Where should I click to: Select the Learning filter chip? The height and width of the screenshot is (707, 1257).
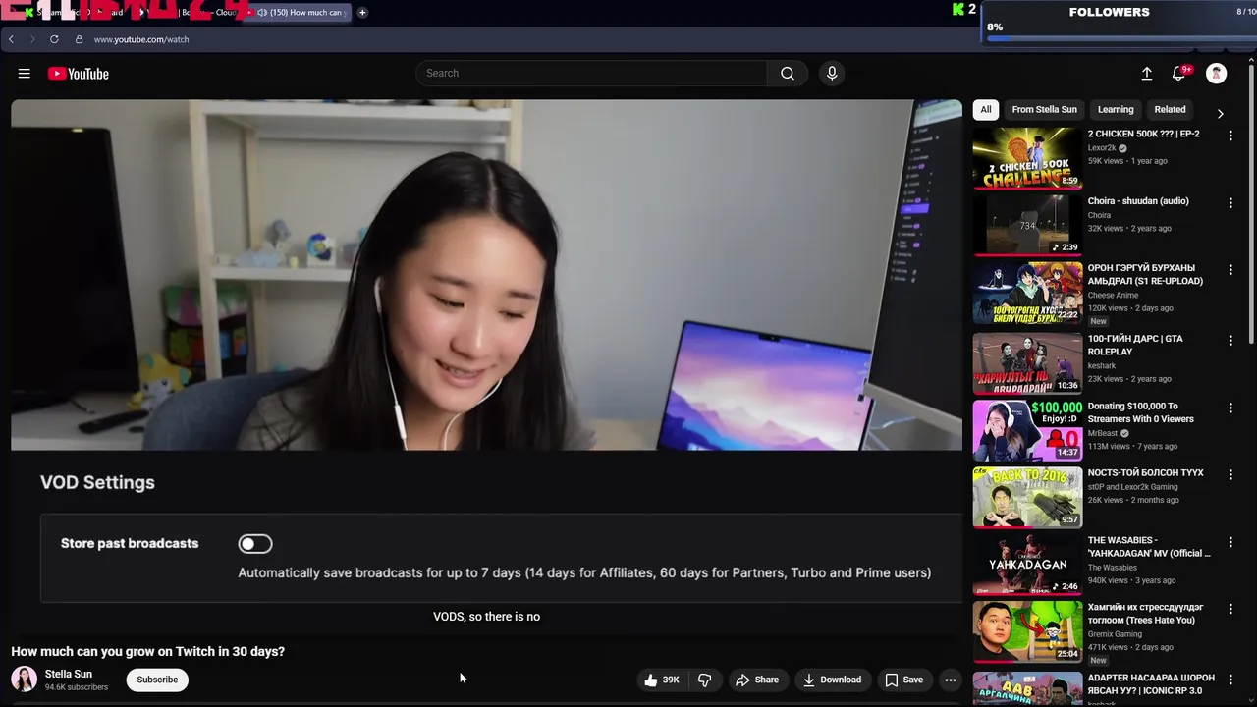pos(1116,110)
